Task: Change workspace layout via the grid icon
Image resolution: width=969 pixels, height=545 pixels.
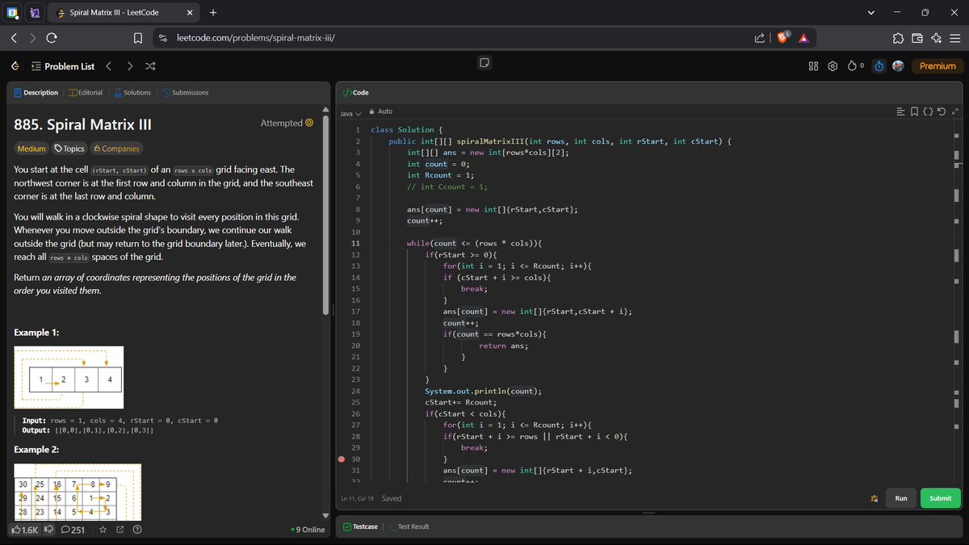Action: coord(813,66)
